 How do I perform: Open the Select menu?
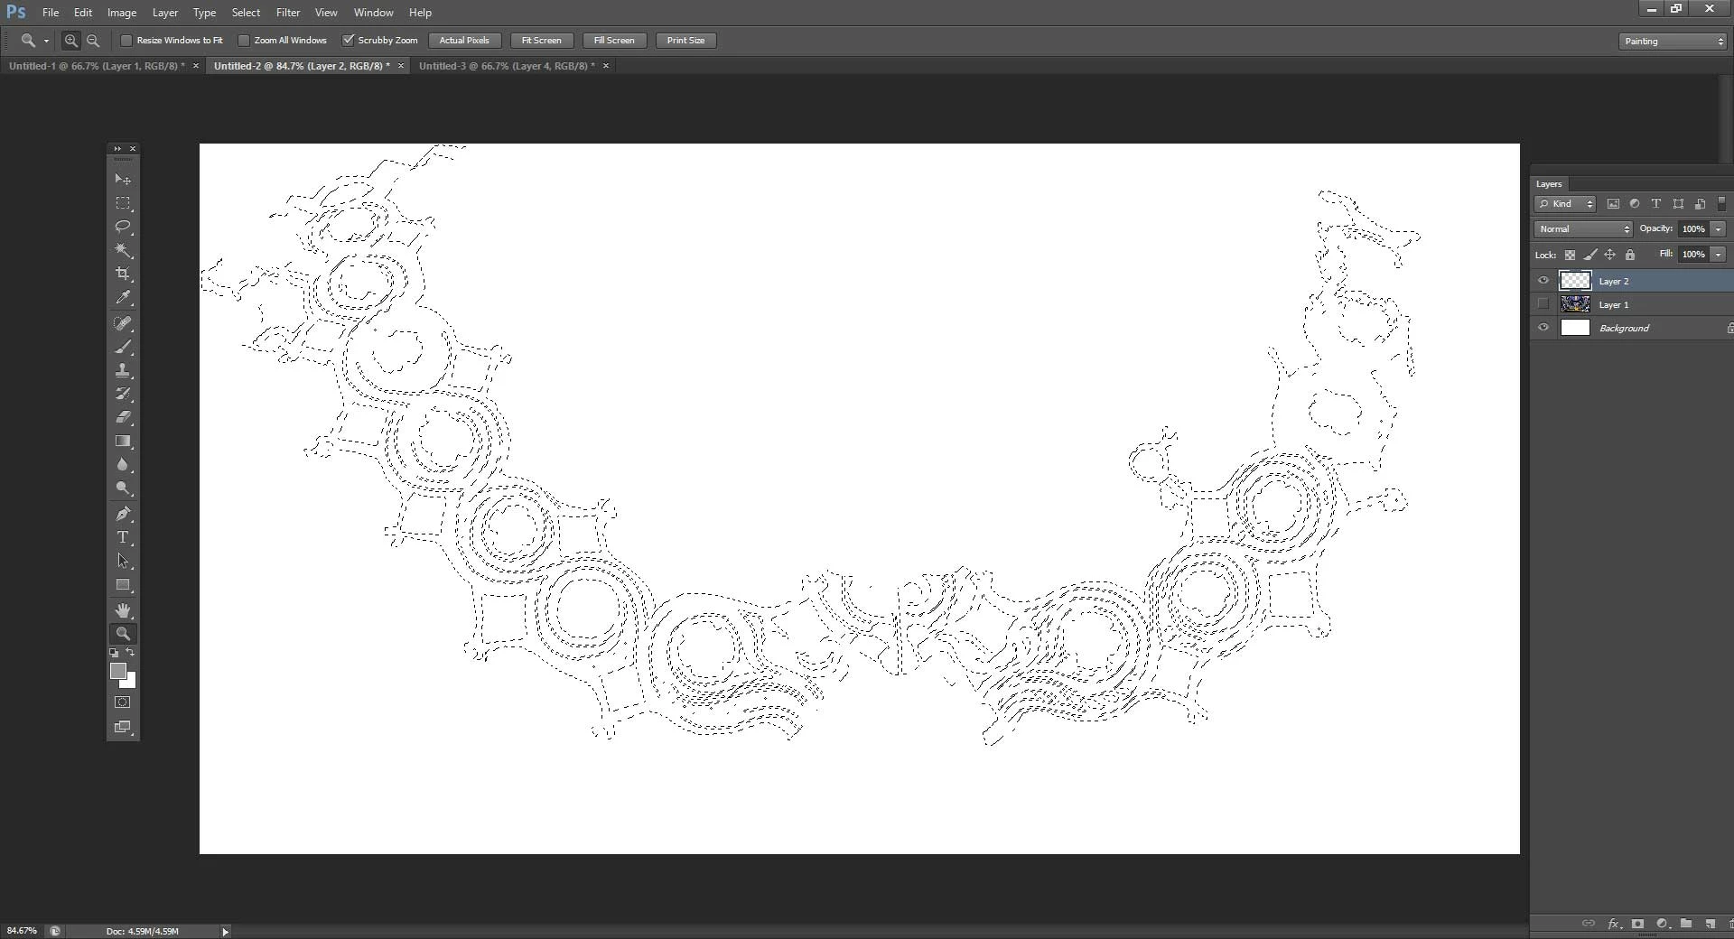click(x=246, y=13)
